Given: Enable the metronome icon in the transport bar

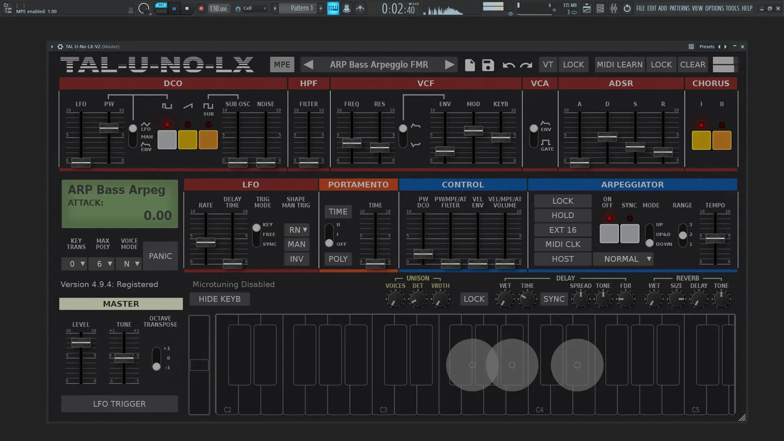Looking at the screenshot, I should tap(347, 8).
